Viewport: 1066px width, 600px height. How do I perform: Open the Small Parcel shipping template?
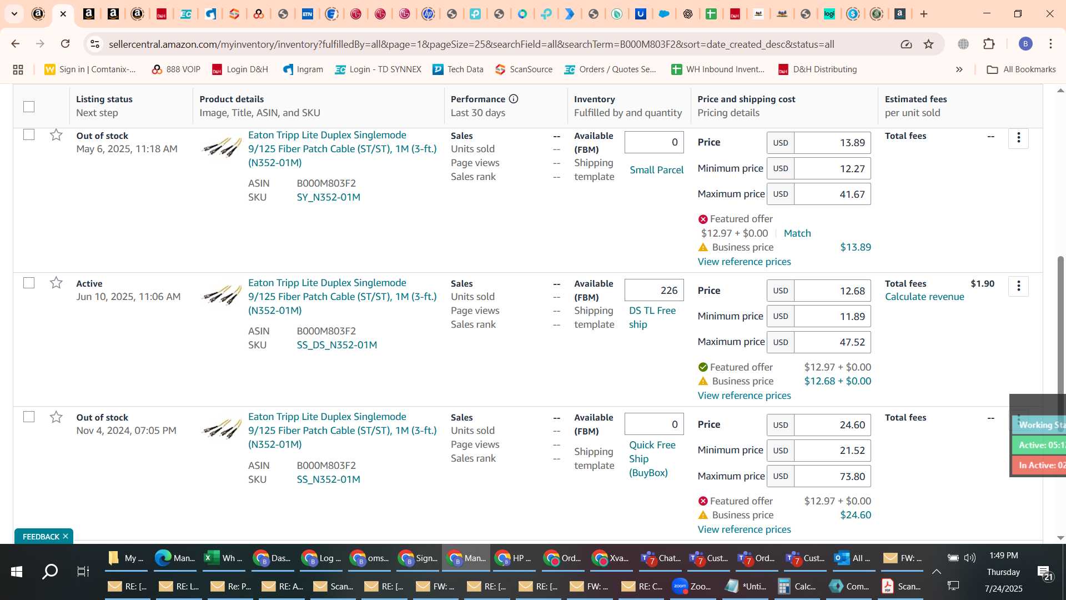click(656, 170)
